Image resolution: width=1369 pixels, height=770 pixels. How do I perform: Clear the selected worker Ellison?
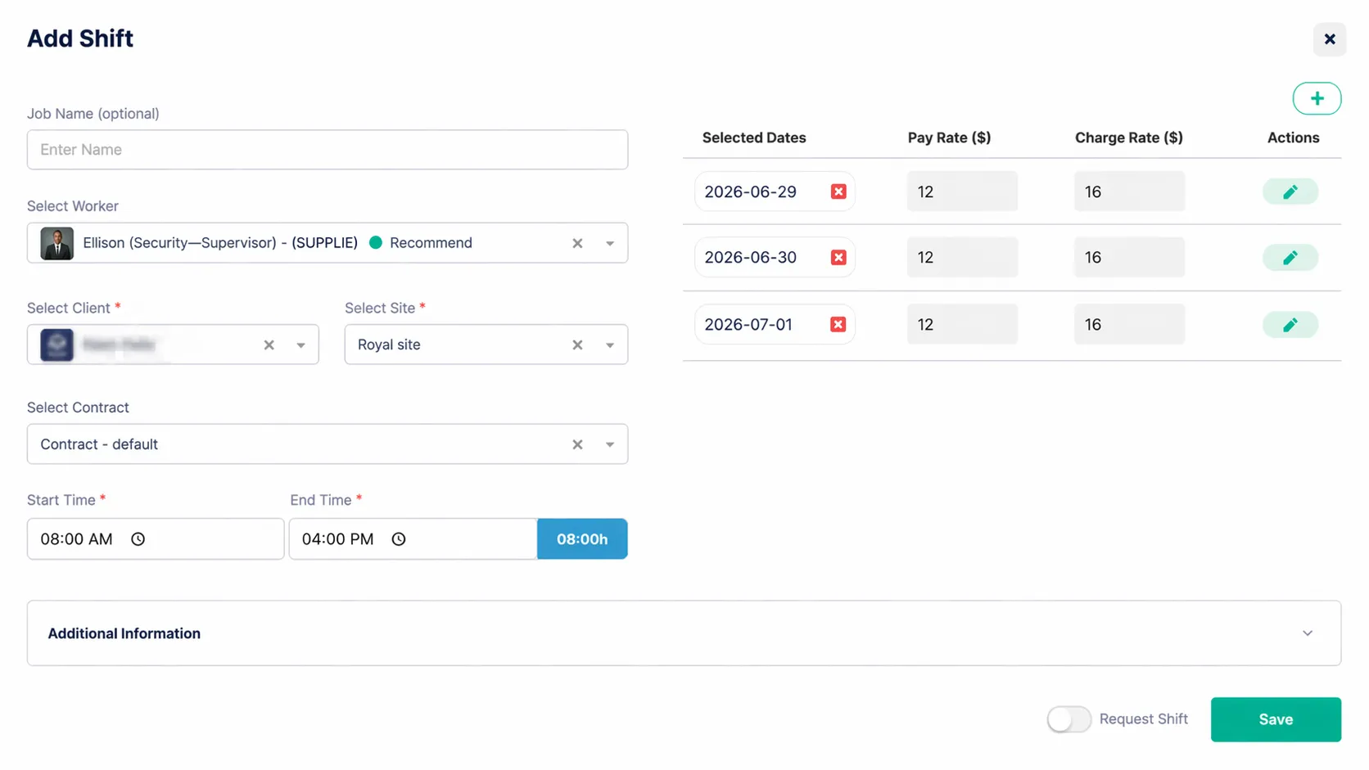(577, 243)
